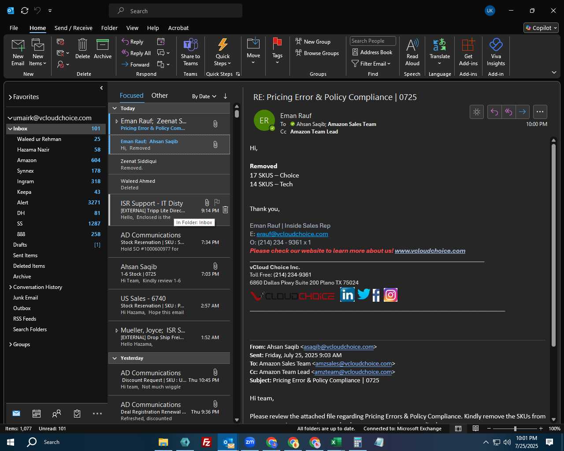The image size is (564, 451).
Task: Switch to Normal view in status bar
Action: pyautogui.click(x=458, y=429)
